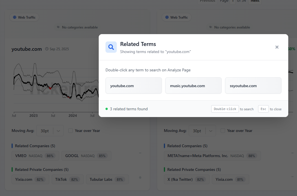Click the clock icon beside Sep 25, 2025

point(47,49)
